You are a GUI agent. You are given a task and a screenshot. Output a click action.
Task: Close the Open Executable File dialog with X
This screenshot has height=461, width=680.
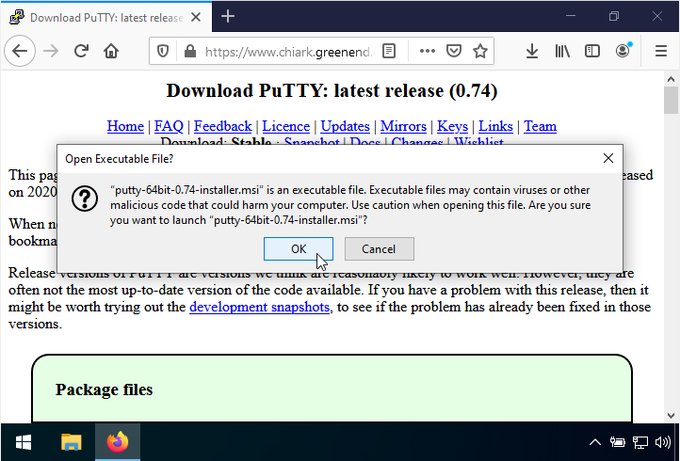(608, 159)
